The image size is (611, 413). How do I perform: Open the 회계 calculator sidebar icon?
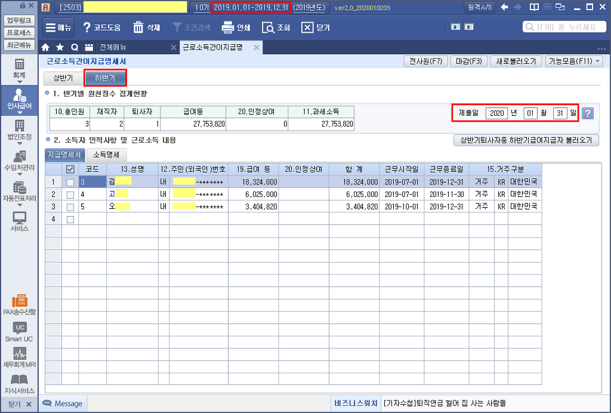19,64
